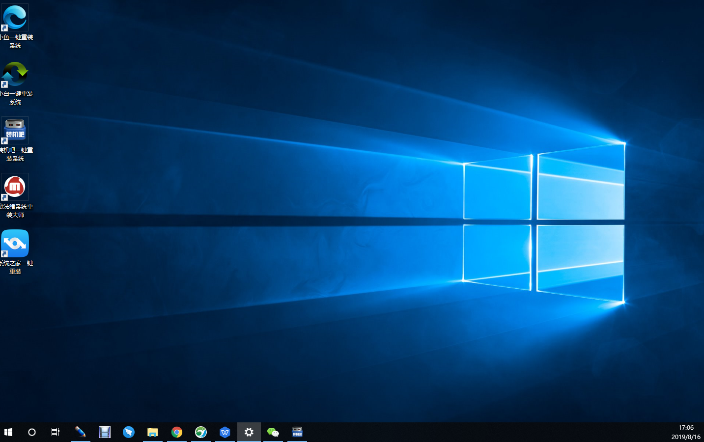Open File Explorer from the taskbar
The height and width of the screenshot is (442, 704).
(153, 432)
